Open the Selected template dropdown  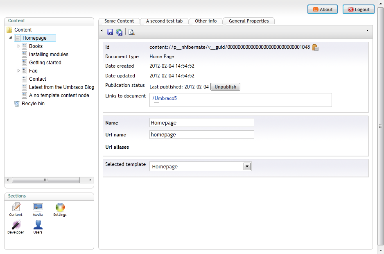[246, 166]
